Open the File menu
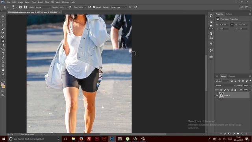The height and width of the screenshot is (142, 252). point(9,2)
